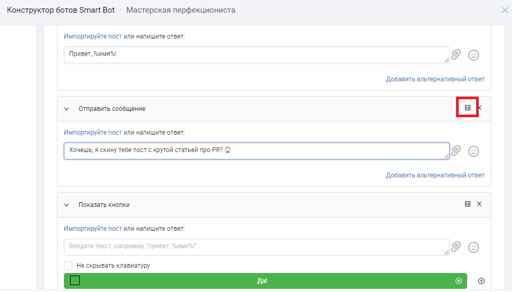Click the move-block icon in 'Отправить сообщение' header

pyautogui.click(x=467, y=108)
